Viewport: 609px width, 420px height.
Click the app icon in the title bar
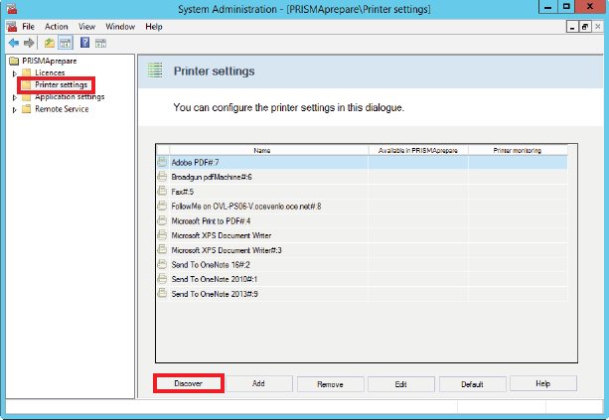(12, 9)
